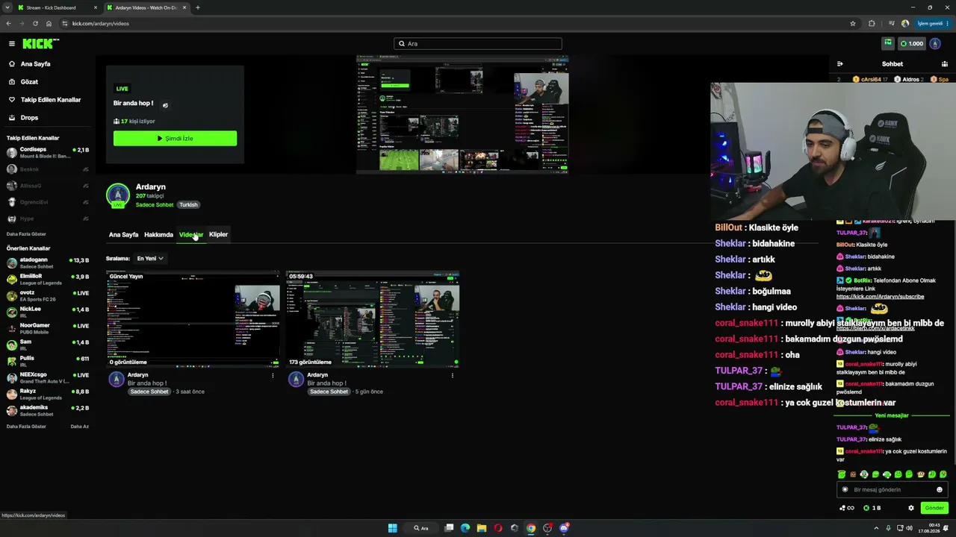The width and height of the screenshot is (956, 537).
Task: Open the 05:59:43 video thumbnail
Action: pyautogui.click(x=373, y=319)
